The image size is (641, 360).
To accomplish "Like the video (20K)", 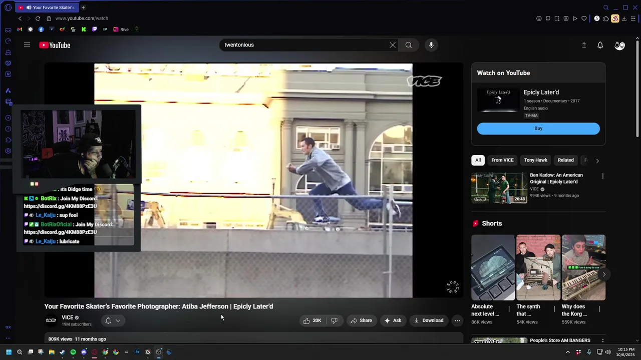I will (312, 320).
